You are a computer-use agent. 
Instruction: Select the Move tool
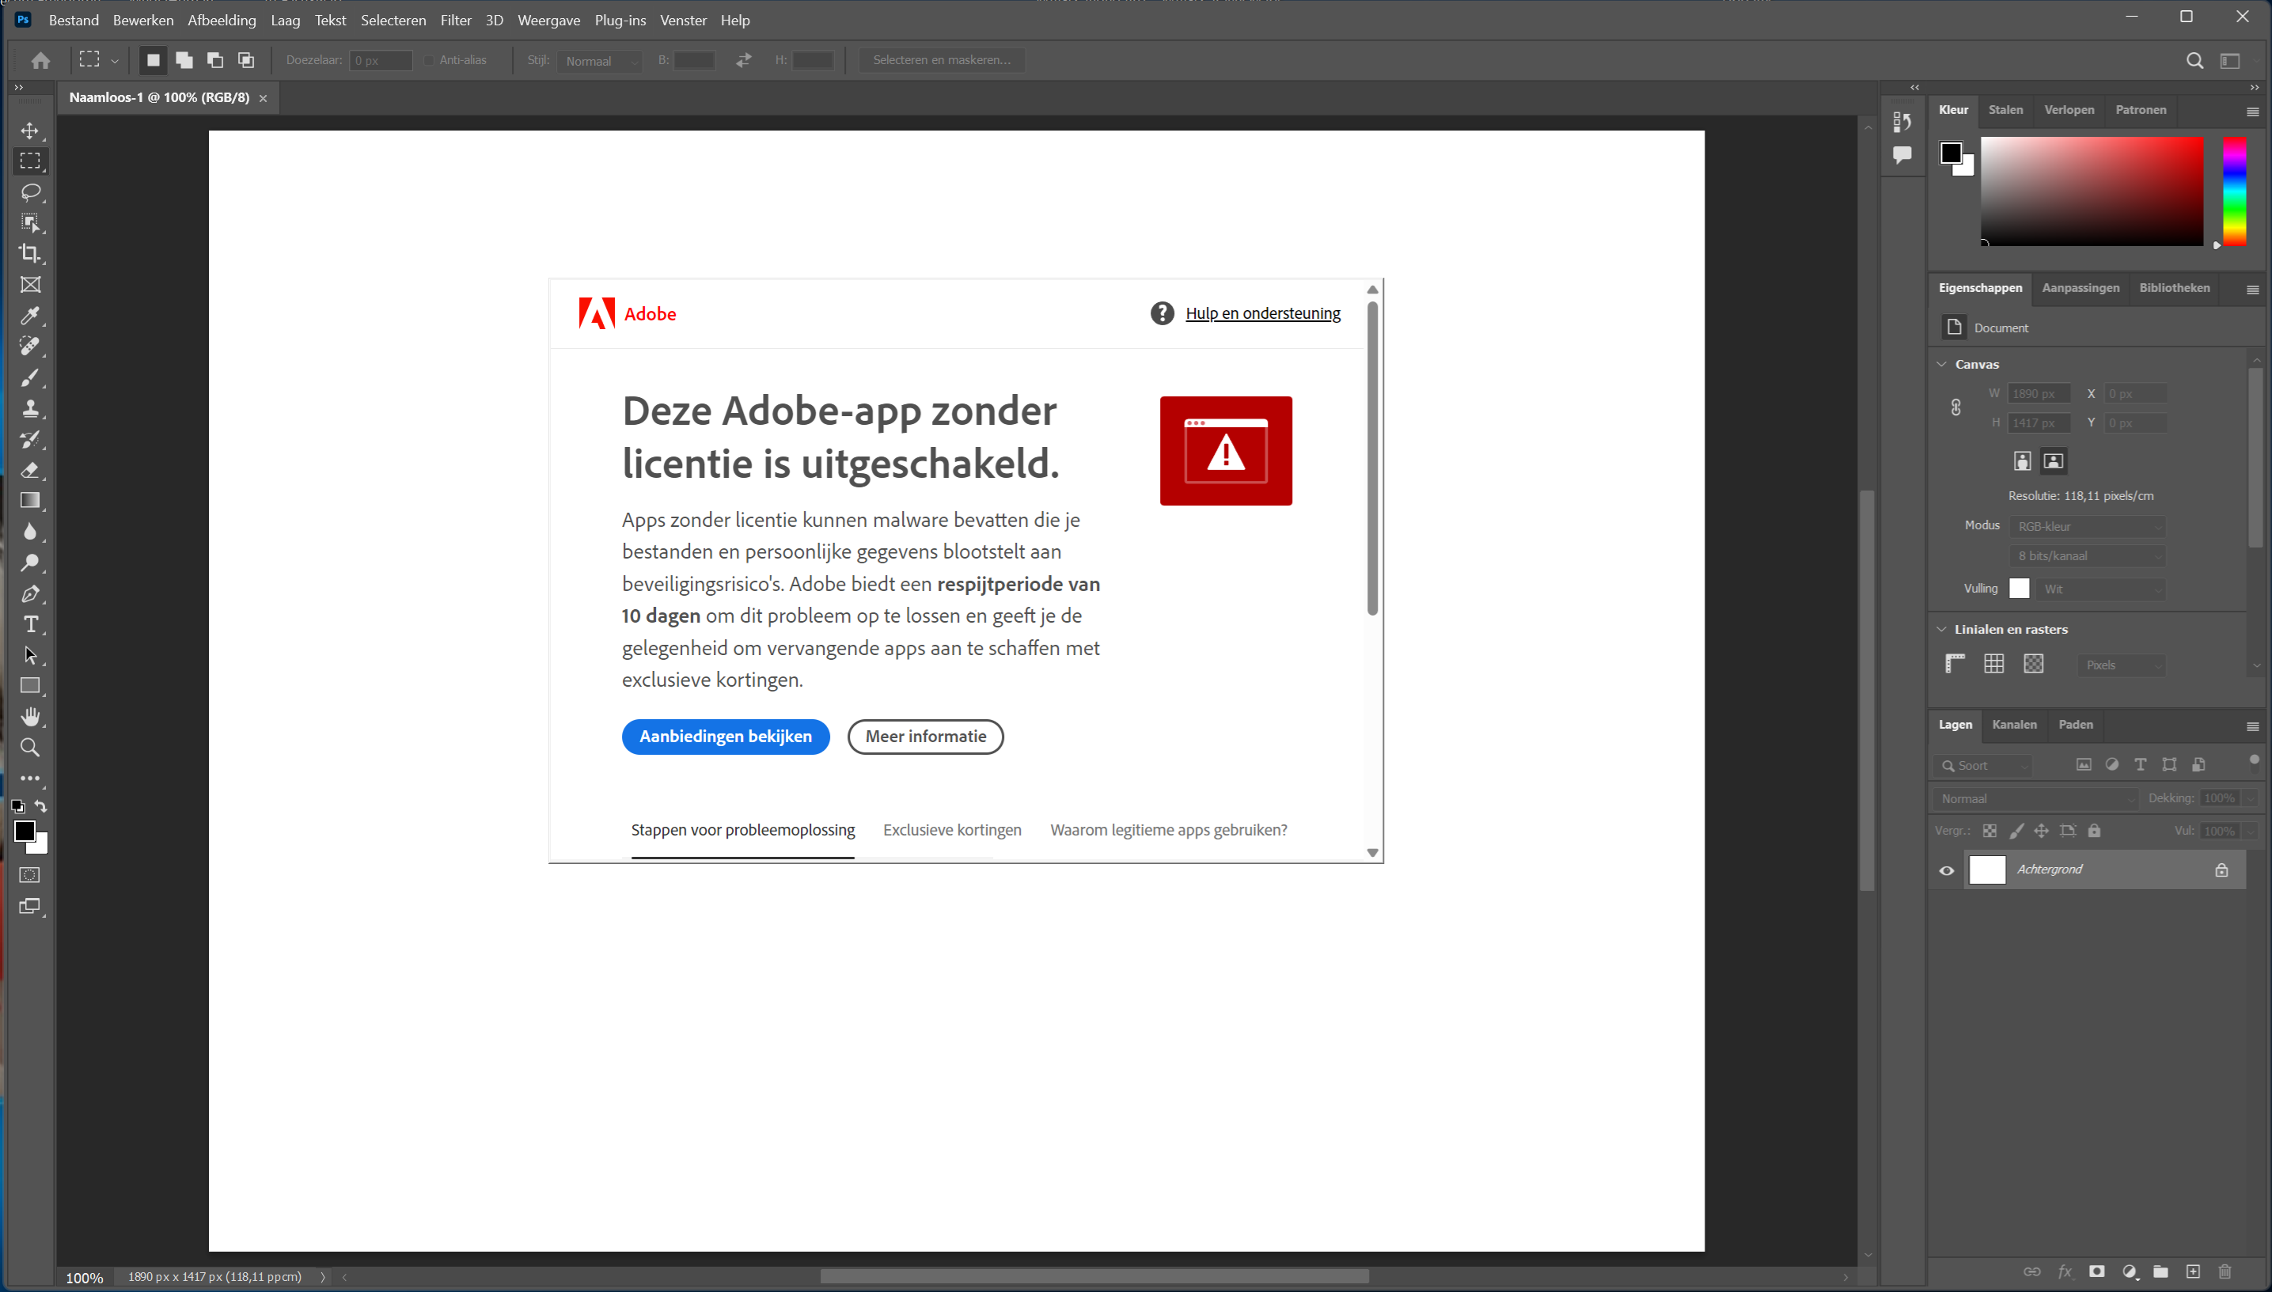[x=30, y=131]
